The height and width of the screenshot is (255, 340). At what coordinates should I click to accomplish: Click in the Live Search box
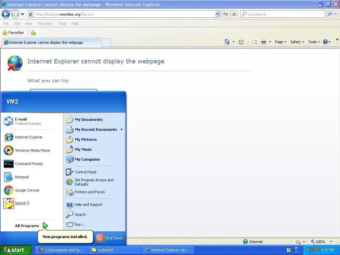pyautogui.click(x=283, y=14)
